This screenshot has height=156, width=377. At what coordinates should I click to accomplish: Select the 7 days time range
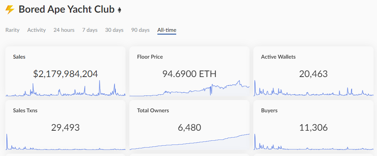click(90, 30)
